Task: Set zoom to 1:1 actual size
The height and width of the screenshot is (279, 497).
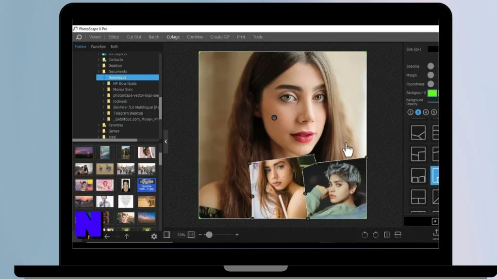Action: tap(191, 235)
